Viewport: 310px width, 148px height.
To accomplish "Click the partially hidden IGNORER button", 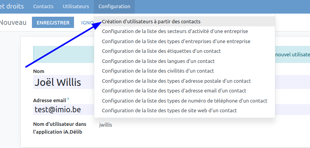I will pos(87,23).
